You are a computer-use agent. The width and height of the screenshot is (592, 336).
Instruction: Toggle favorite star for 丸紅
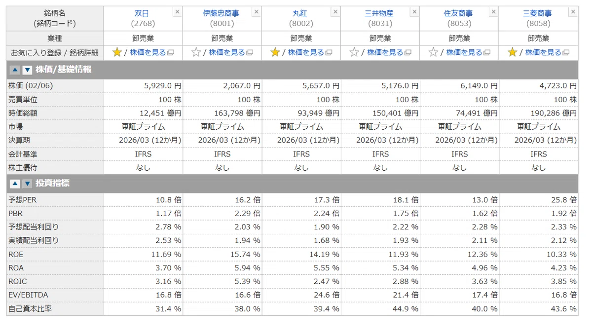click(275, 52)
